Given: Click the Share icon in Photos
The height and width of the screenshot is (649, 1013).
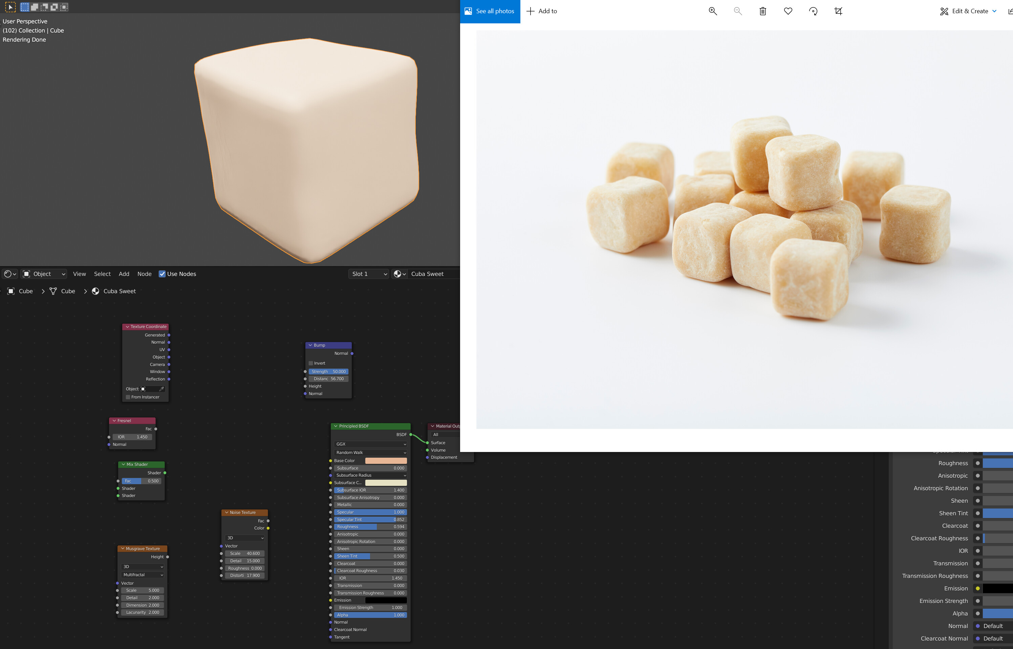Looking at the screenshot, I should 1010,12.
